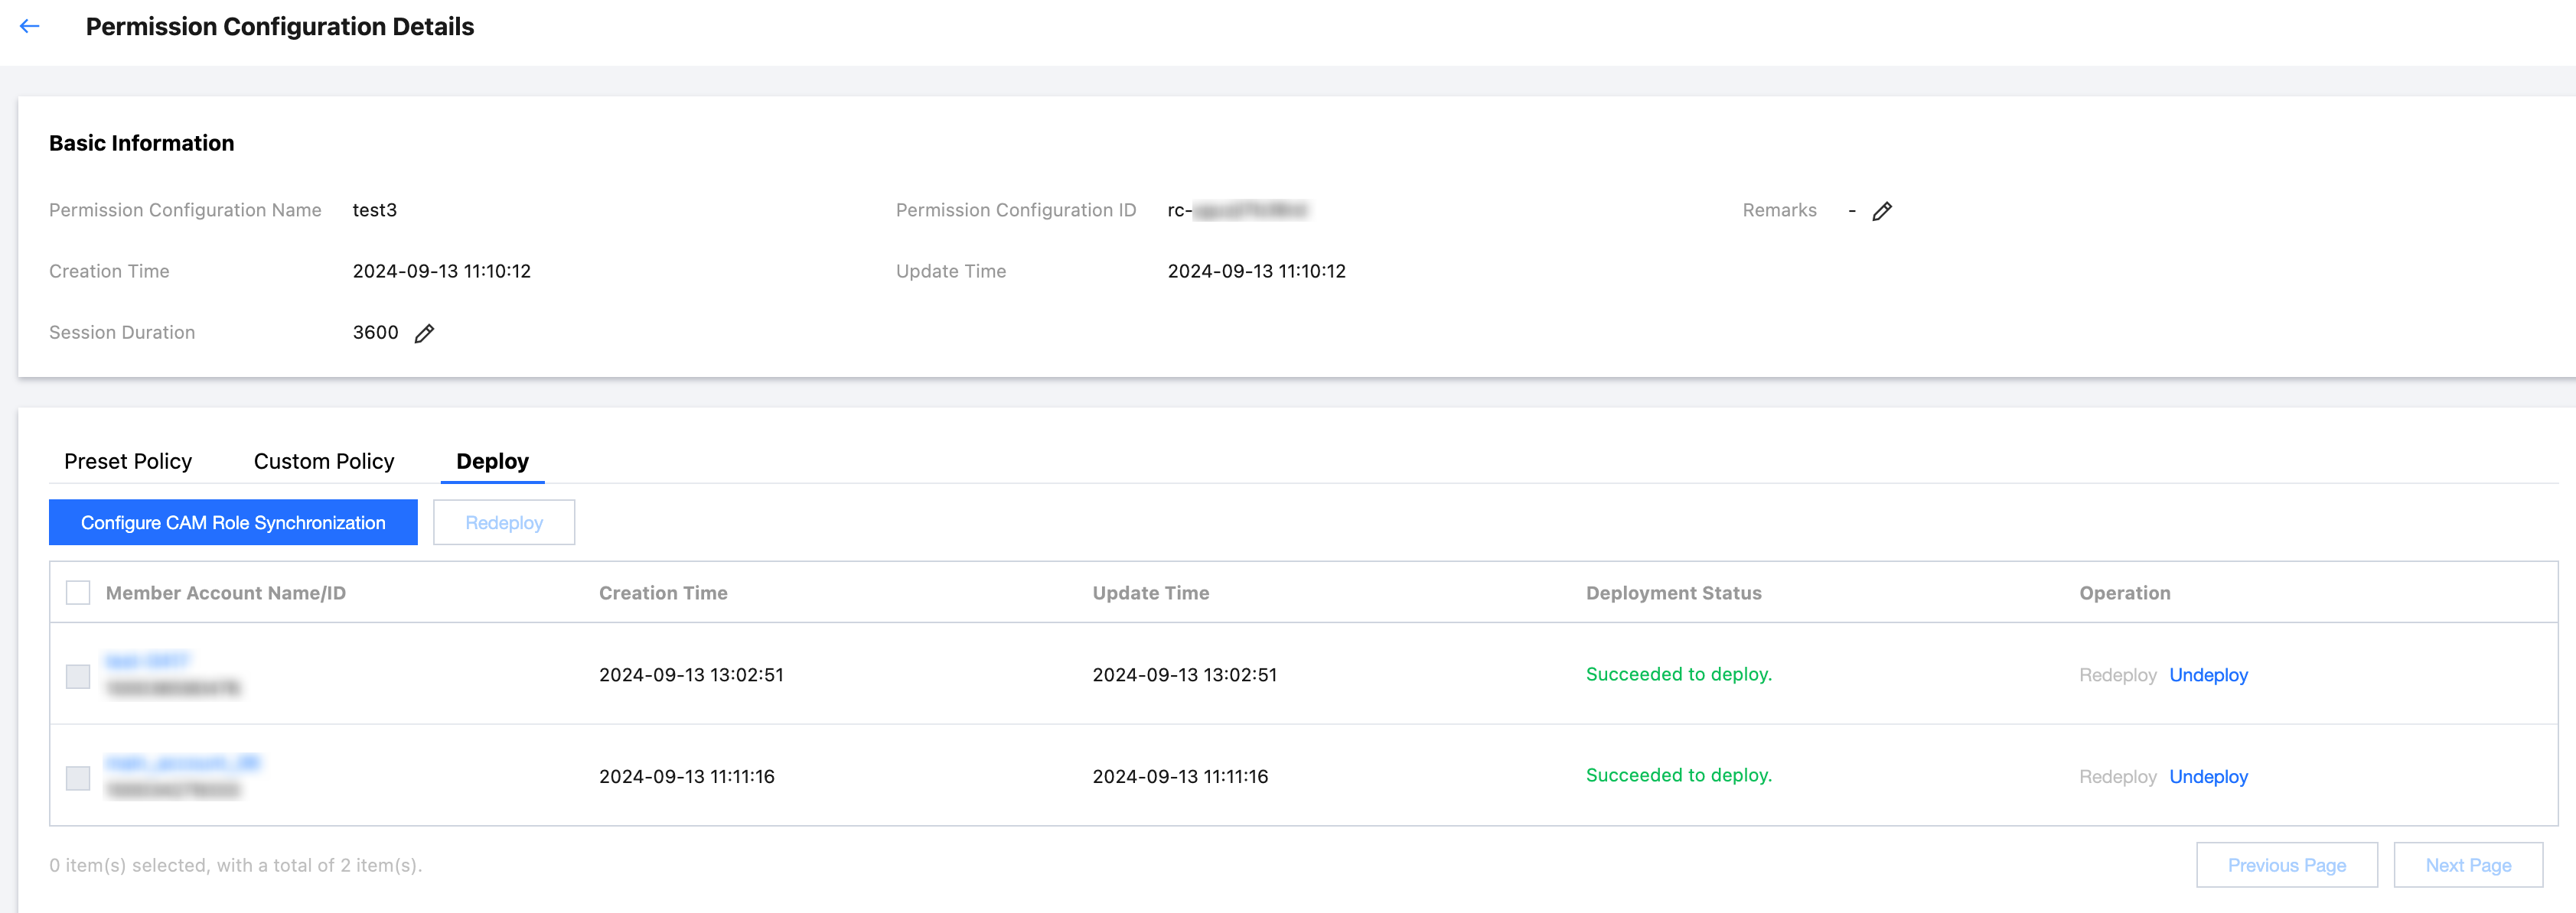Select the Deploy tab

492,462
